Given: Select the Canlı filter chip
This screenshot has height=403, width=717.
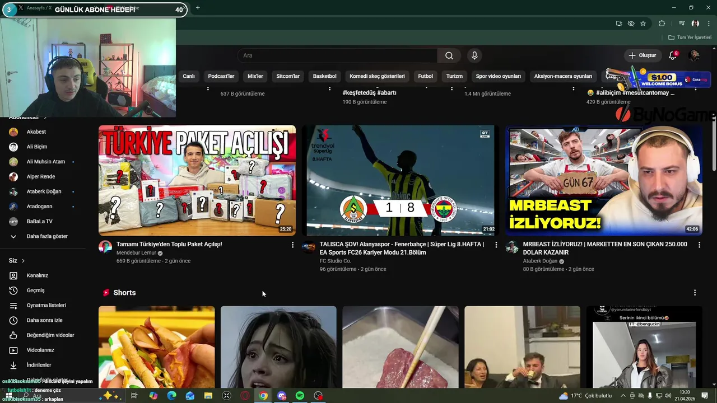Looking at the screenshot, I should [189, 76].
